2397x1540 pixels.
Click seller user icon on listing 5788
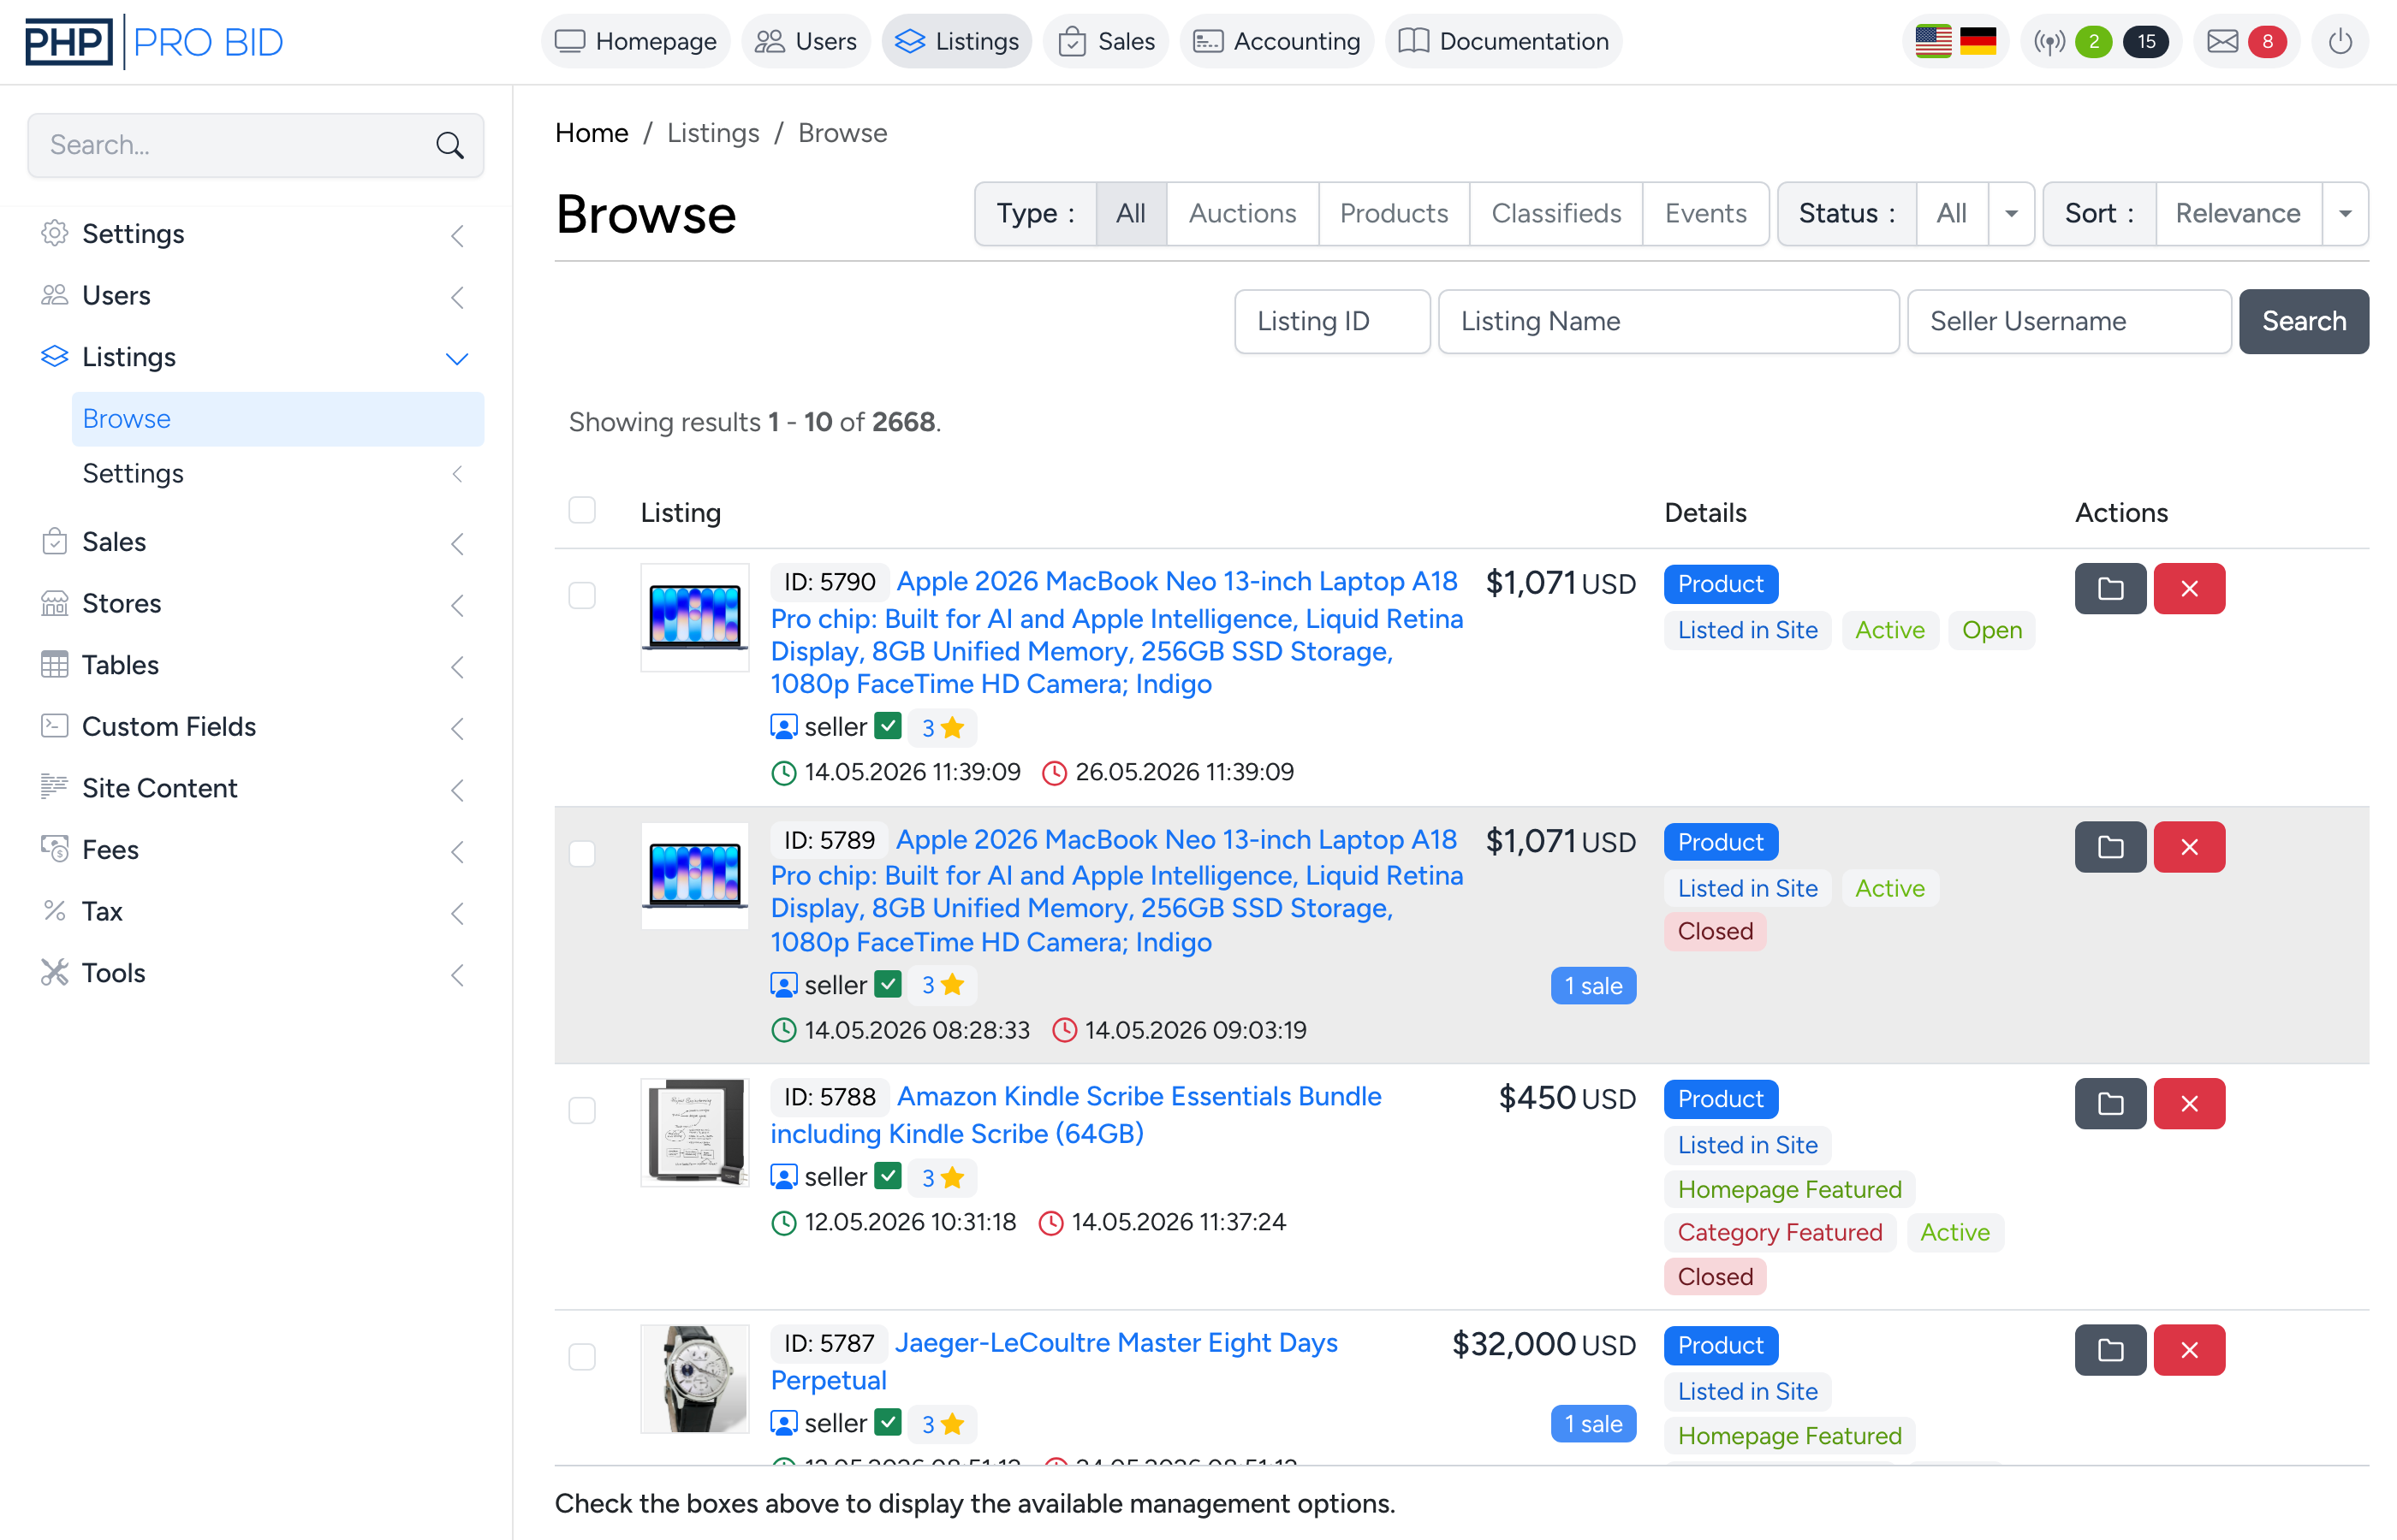[783, 1177]
